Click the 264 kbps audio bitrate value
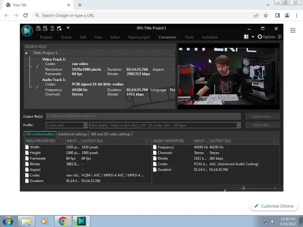This screenshot has width=303, height=227. [216, 158]
